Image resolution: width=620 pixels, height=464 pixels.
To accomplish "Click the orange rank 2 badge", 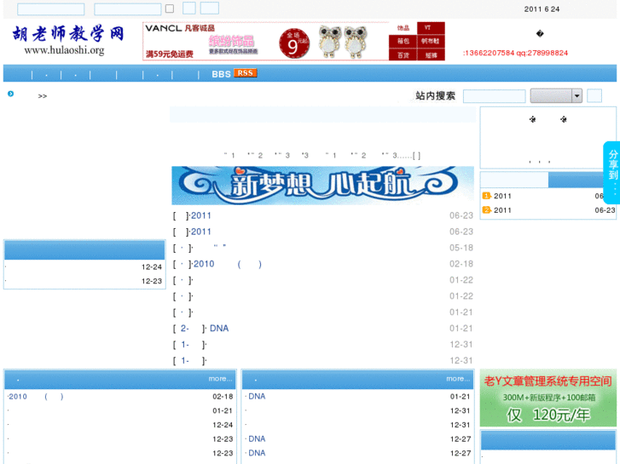I will 486,210.
